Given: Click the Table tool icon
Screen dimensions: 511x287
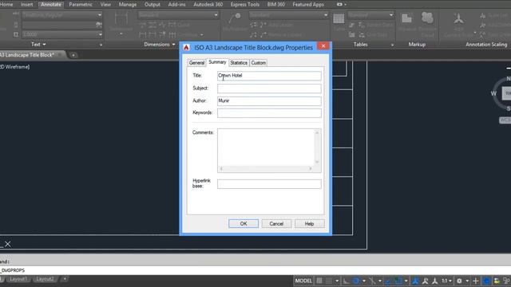Looking at the screenshot, I should coord(339,19).
